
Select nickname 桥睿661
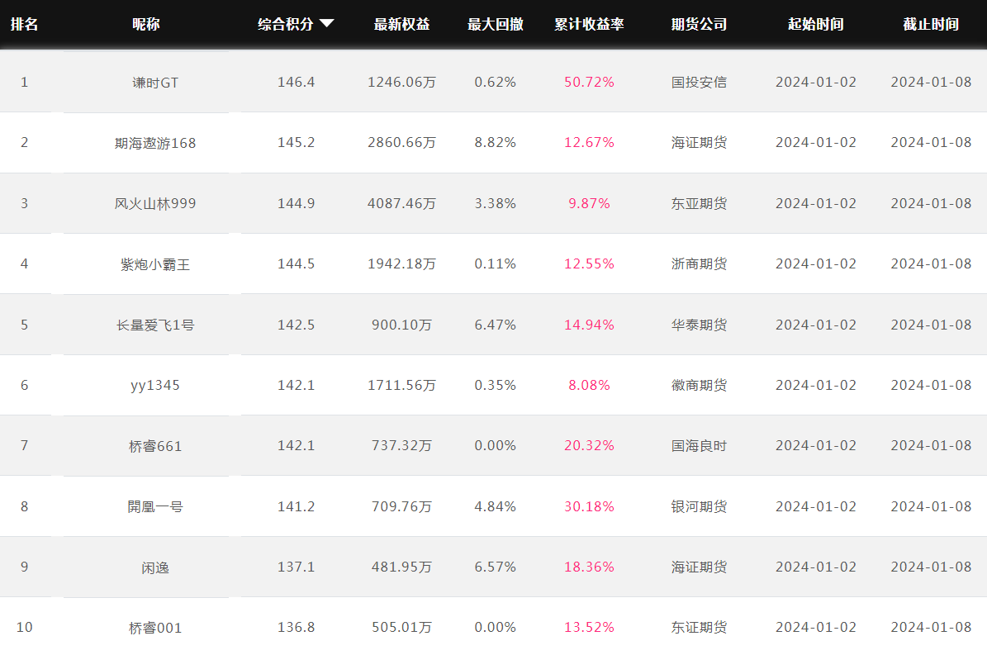click(x=155, y=446)
